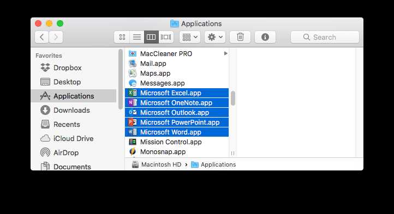Image resolution: width=394 pixels, height=214 pixels.
Task: Click the Applications sidebar icon
Action: (x=45, y=96)
